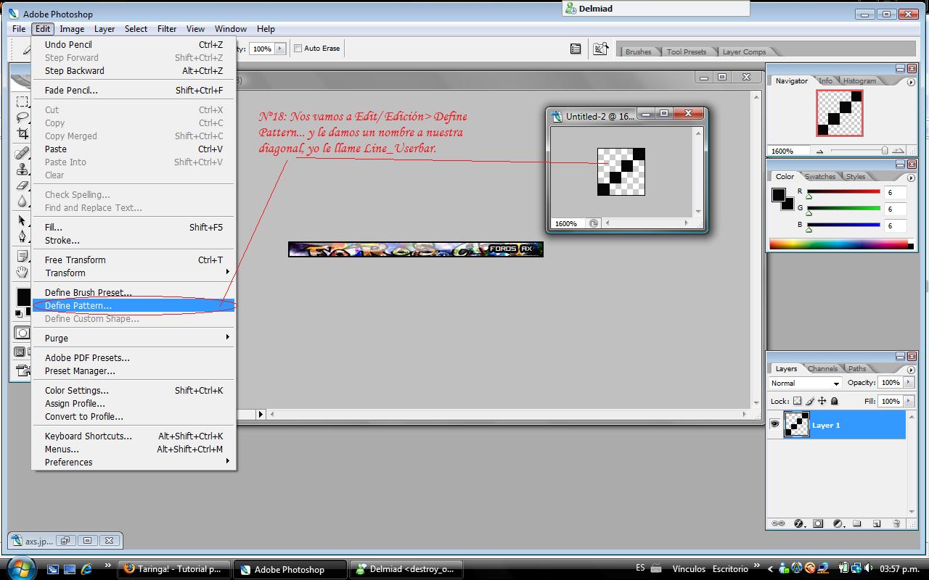Select the Crop tool

coord(22,134)
